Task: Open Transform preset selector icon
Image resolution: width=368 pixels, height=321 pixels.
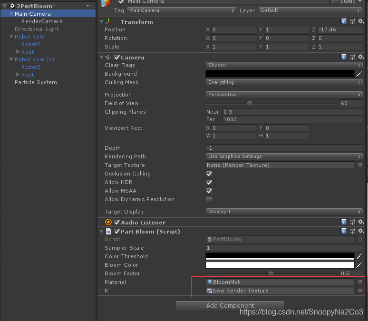Action: click(352, 21)
